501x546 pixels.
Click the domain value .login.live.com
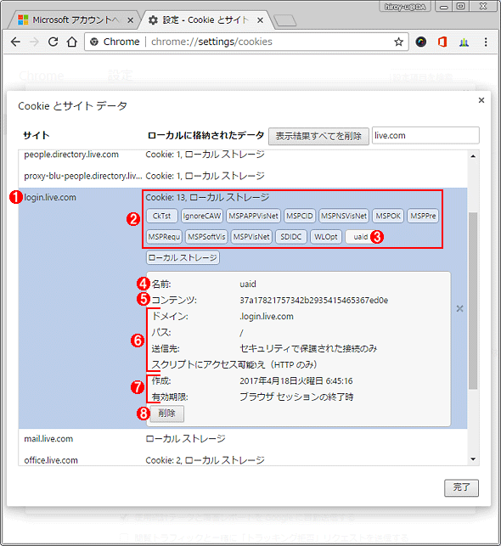(267, 317)
